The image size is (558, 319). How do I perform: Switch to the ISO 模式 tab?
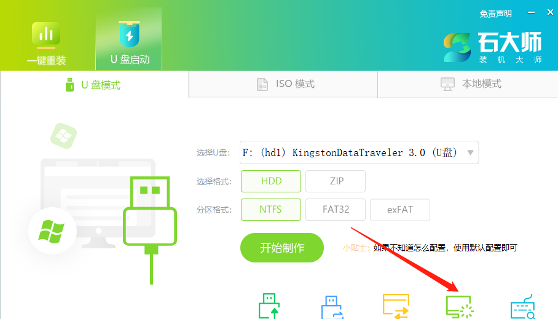tap(283, 84)
